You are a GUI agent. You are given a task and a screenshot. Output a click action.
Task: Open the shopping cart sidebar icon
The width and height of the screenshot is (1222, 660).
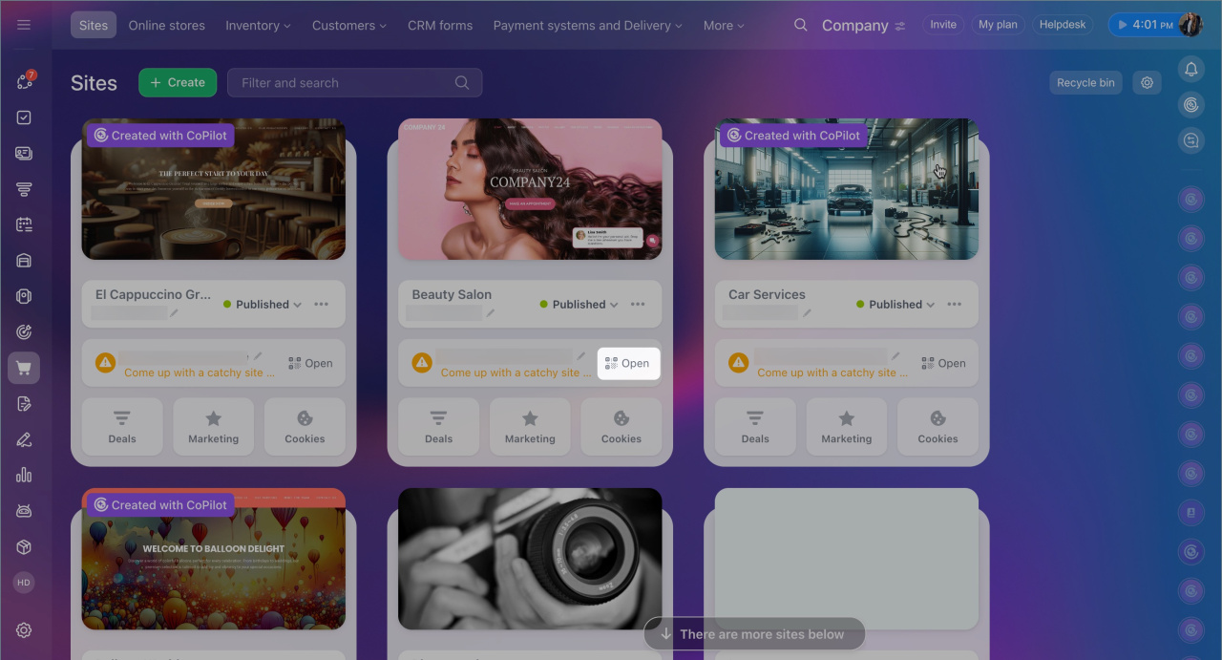[x=24, y=368]
